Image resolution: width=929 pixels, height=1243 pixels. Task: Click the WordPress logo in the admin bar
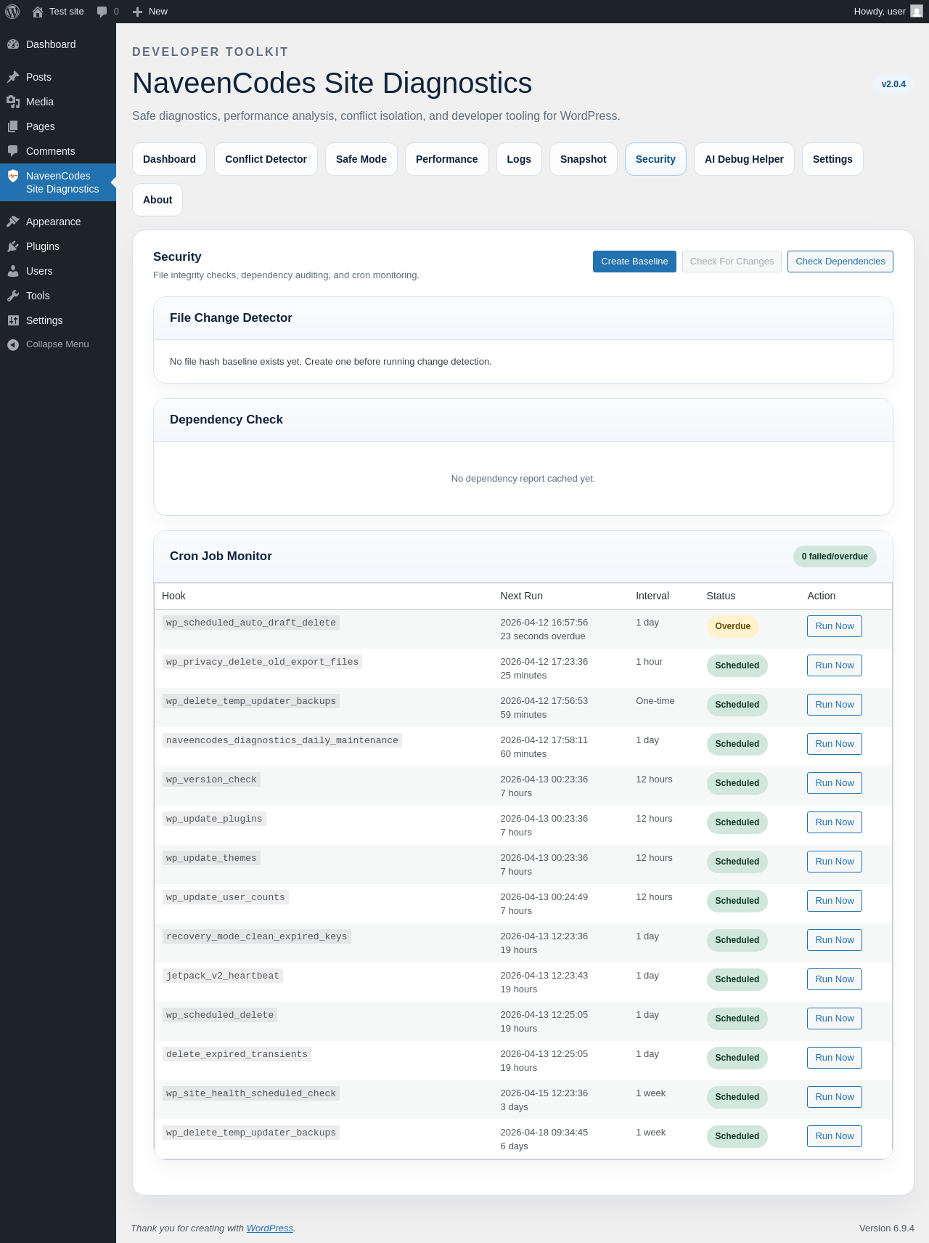[x=12, y=12]
